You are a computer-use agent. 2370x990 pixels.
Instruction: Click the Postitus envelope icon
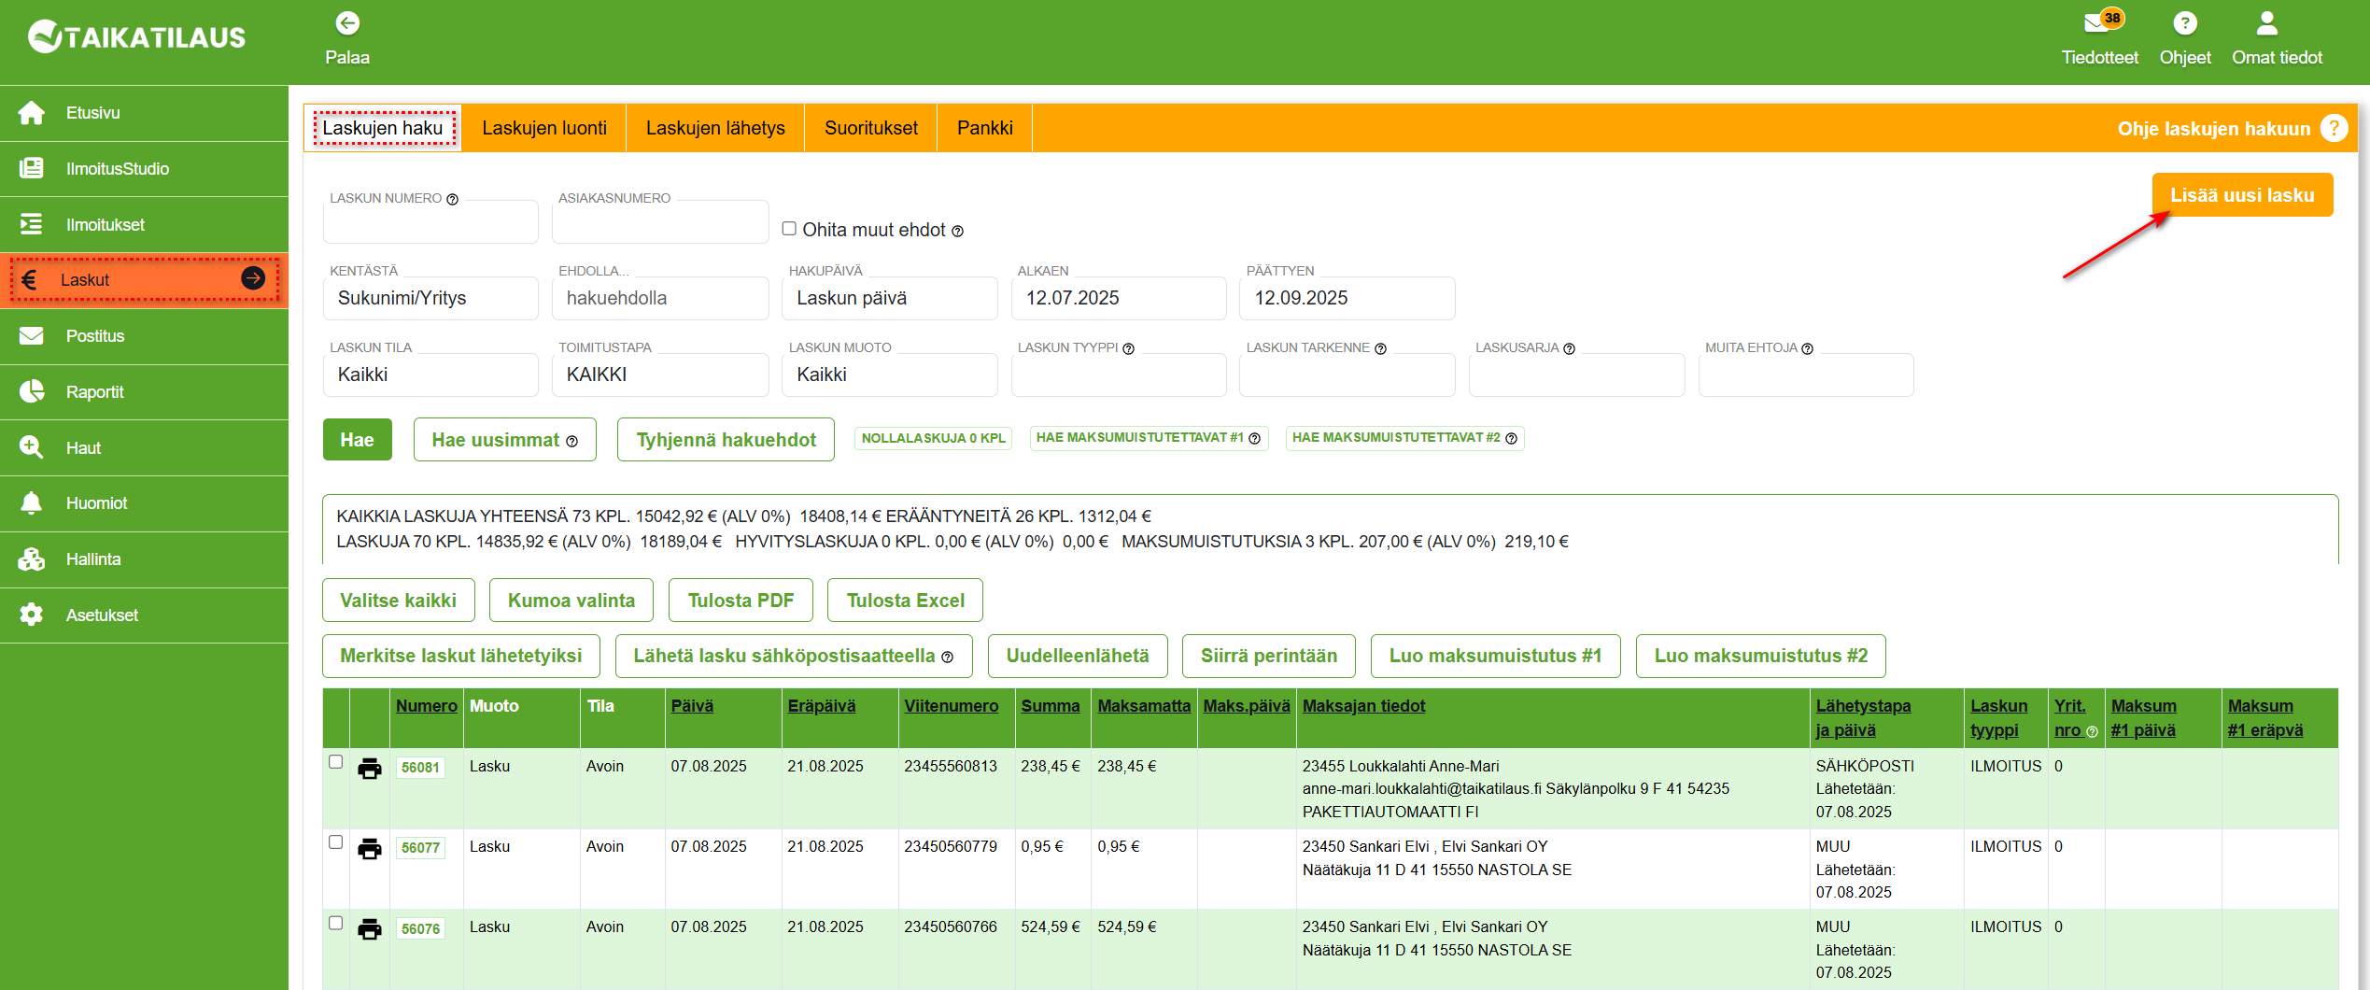(32, 335)
